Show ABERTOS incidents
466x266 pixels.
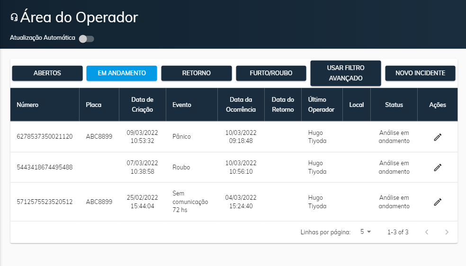tap(47, 73)
